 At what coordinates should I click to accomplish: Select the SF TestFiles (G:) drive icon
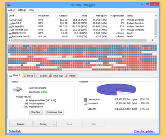click(10, 30)
